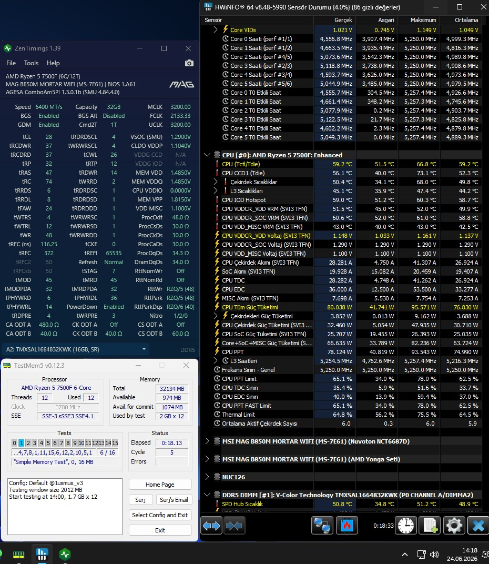The image size is (489, 564).
Task: Click the HWiNFO taskbar icon
Action: point(42,555)
